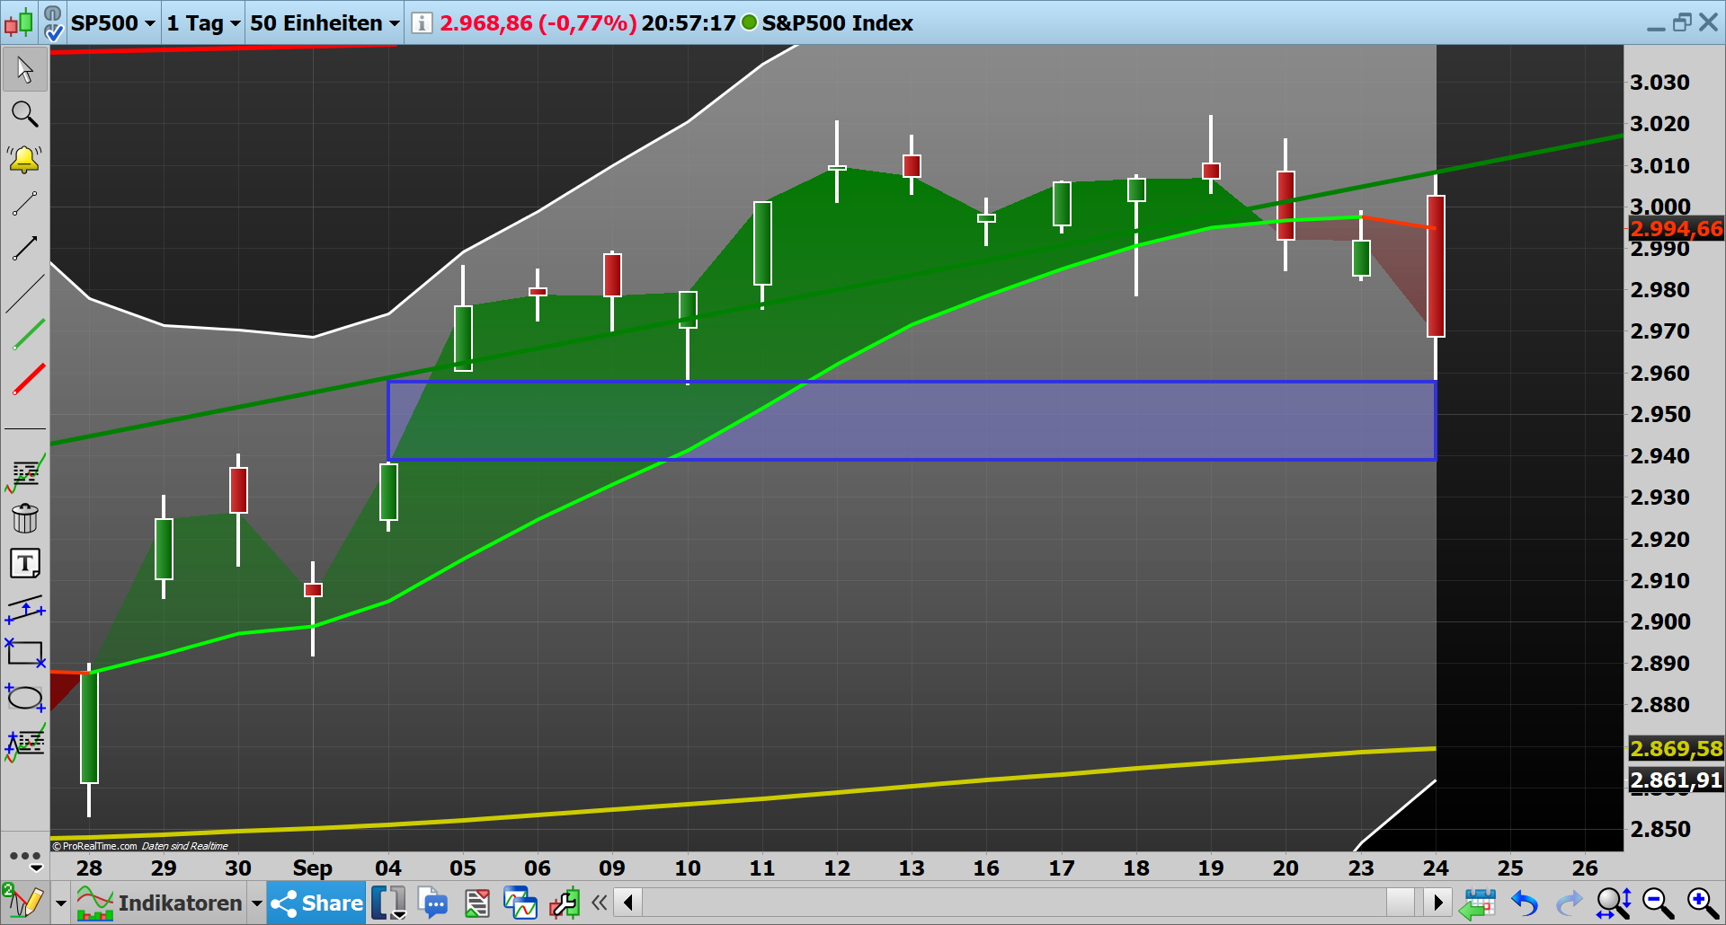Expand the left toolbar arrow
The height and width of the screenshot is (925, 1726).
coord(36,868)
